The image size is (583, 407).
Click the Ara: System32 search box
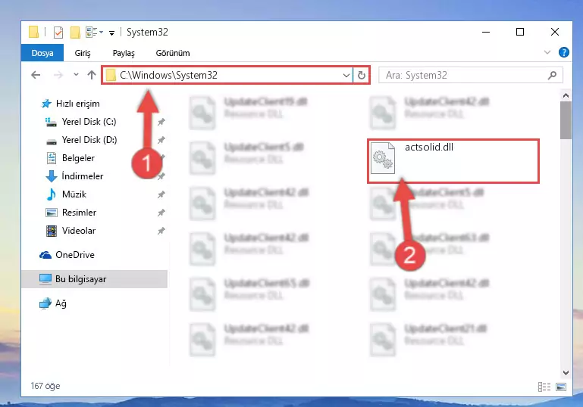[470, 76]
